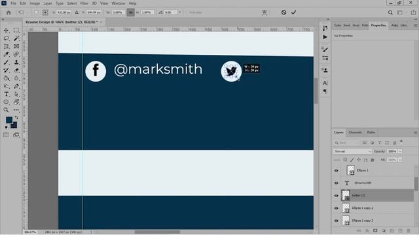The height and width of the screenshot is (235, 419).
Task: Toggle lock all on the layer
Action: [373, 160]
